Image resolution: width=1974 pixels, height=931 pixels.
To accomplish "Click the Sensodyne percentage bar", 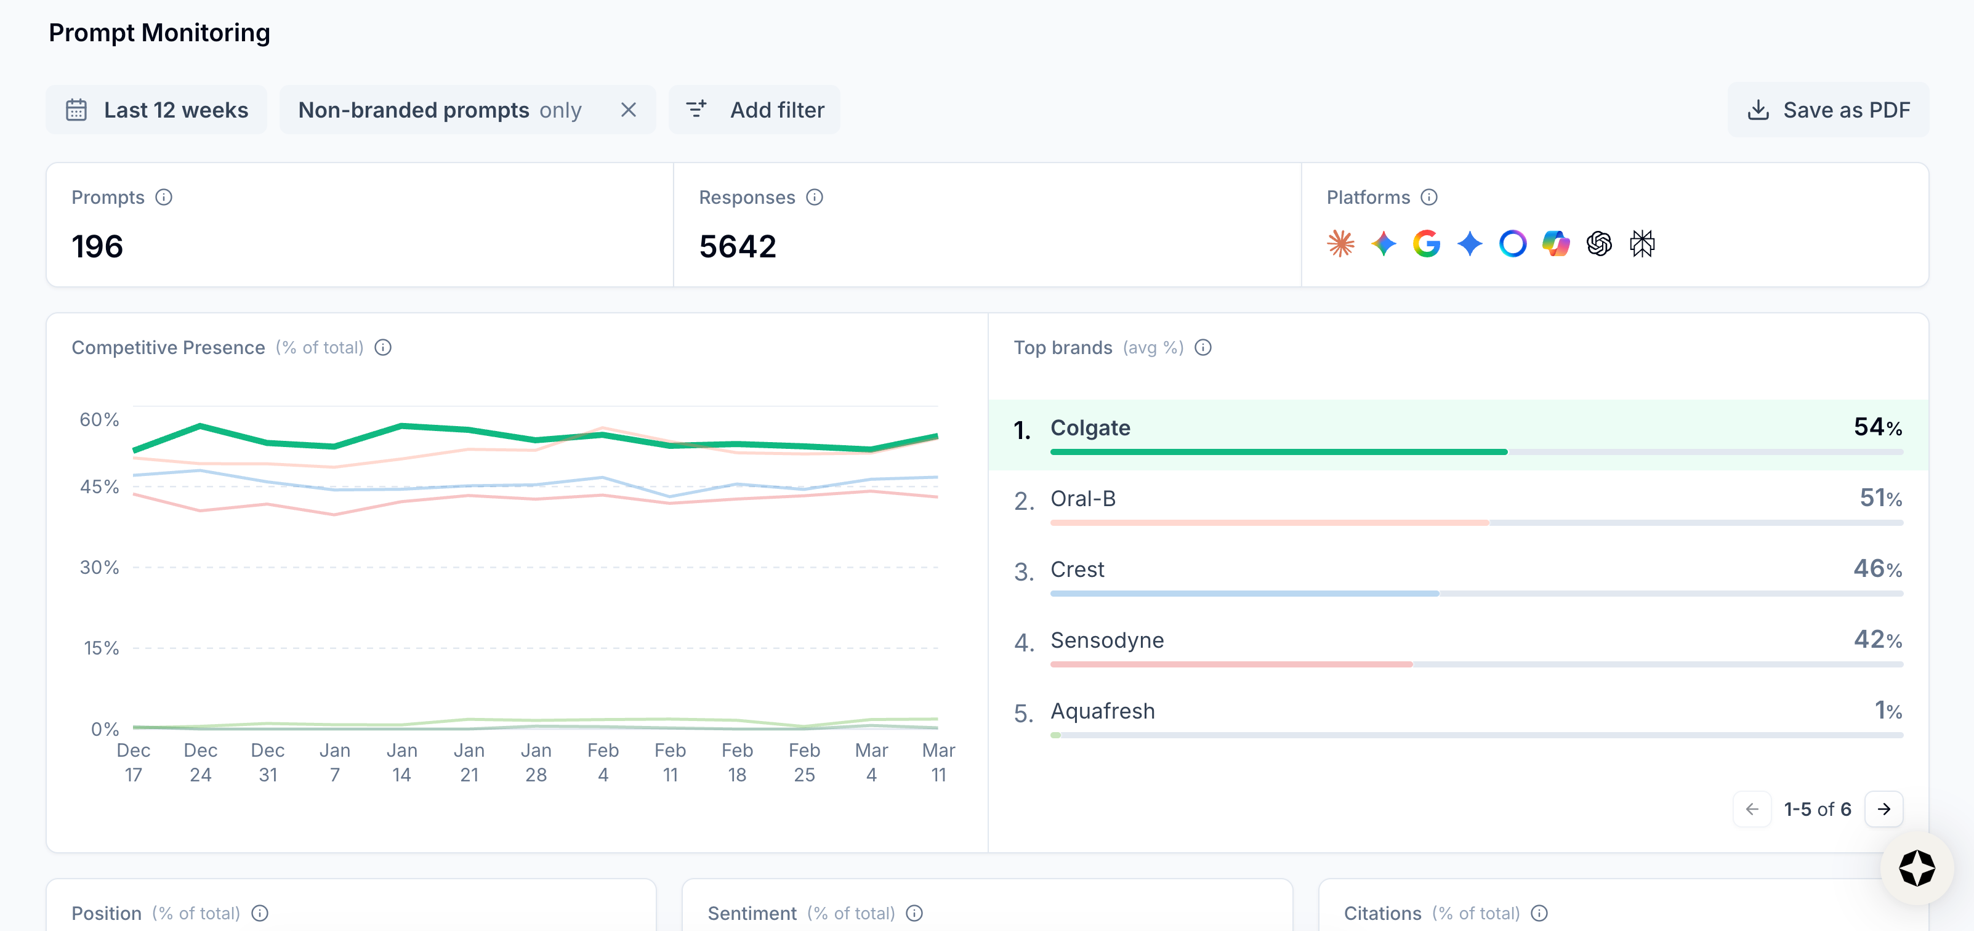I will click(x=1230, y=664).
